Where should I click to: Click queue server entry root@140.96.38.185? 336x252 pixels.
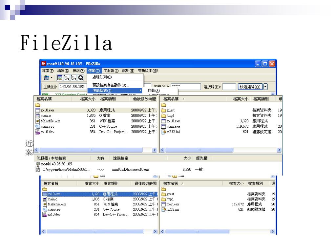(56, 164)
